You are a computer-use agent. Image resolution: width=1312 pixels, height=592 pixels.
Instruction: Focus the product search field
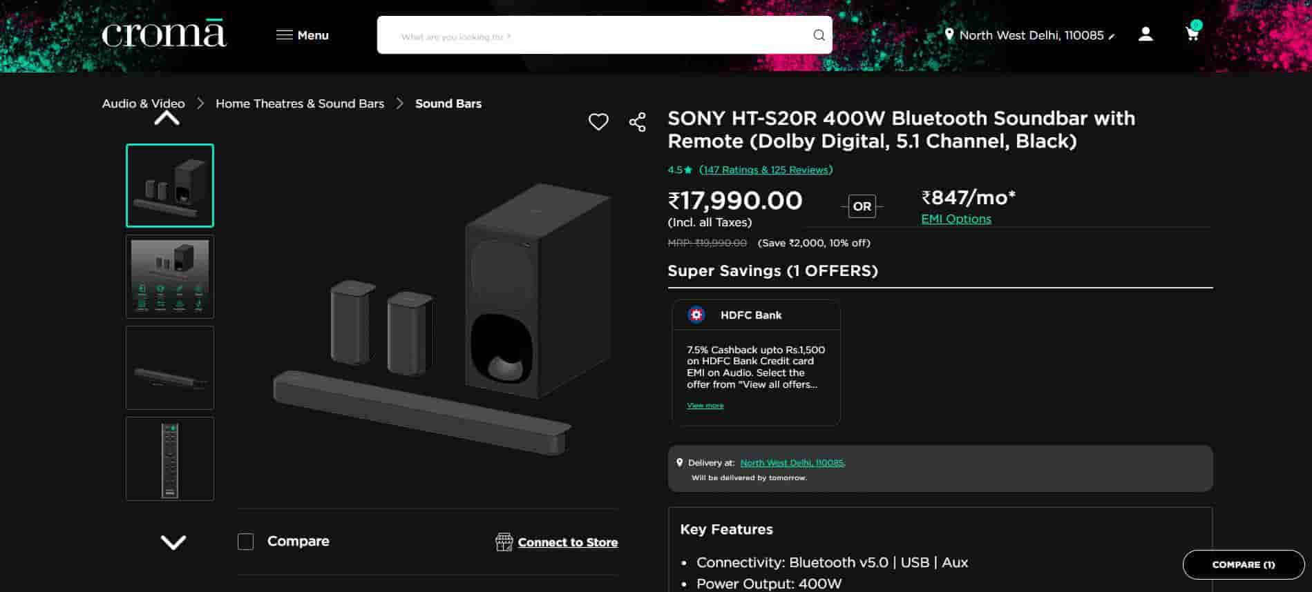click(x=594, y=36)
